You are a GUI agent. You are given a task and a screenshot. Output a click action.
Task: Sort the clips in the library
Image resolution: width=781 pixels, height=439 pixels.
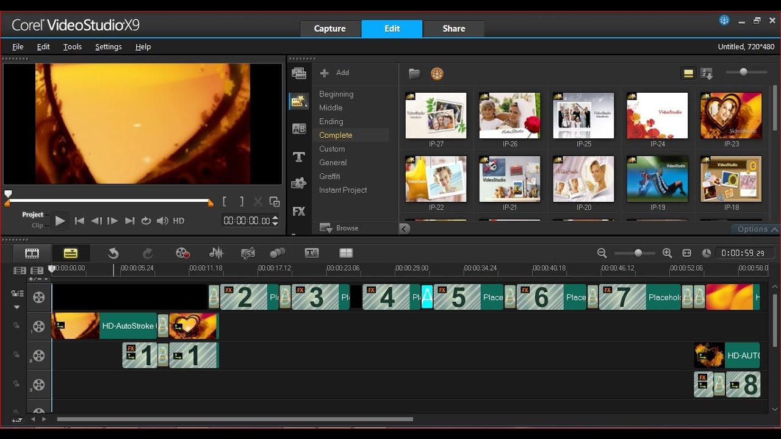(x=707, y=74)
